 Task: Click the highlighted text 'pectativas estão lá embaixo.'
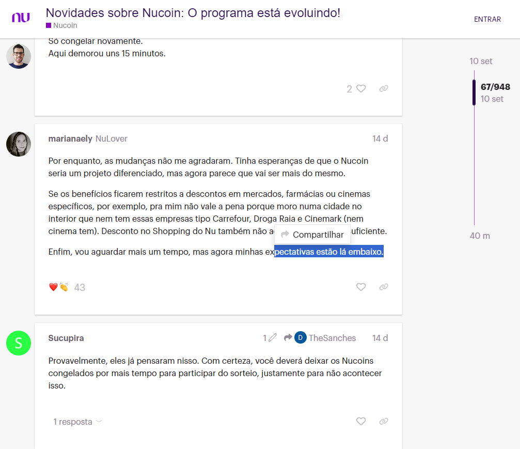click(328, 252)
